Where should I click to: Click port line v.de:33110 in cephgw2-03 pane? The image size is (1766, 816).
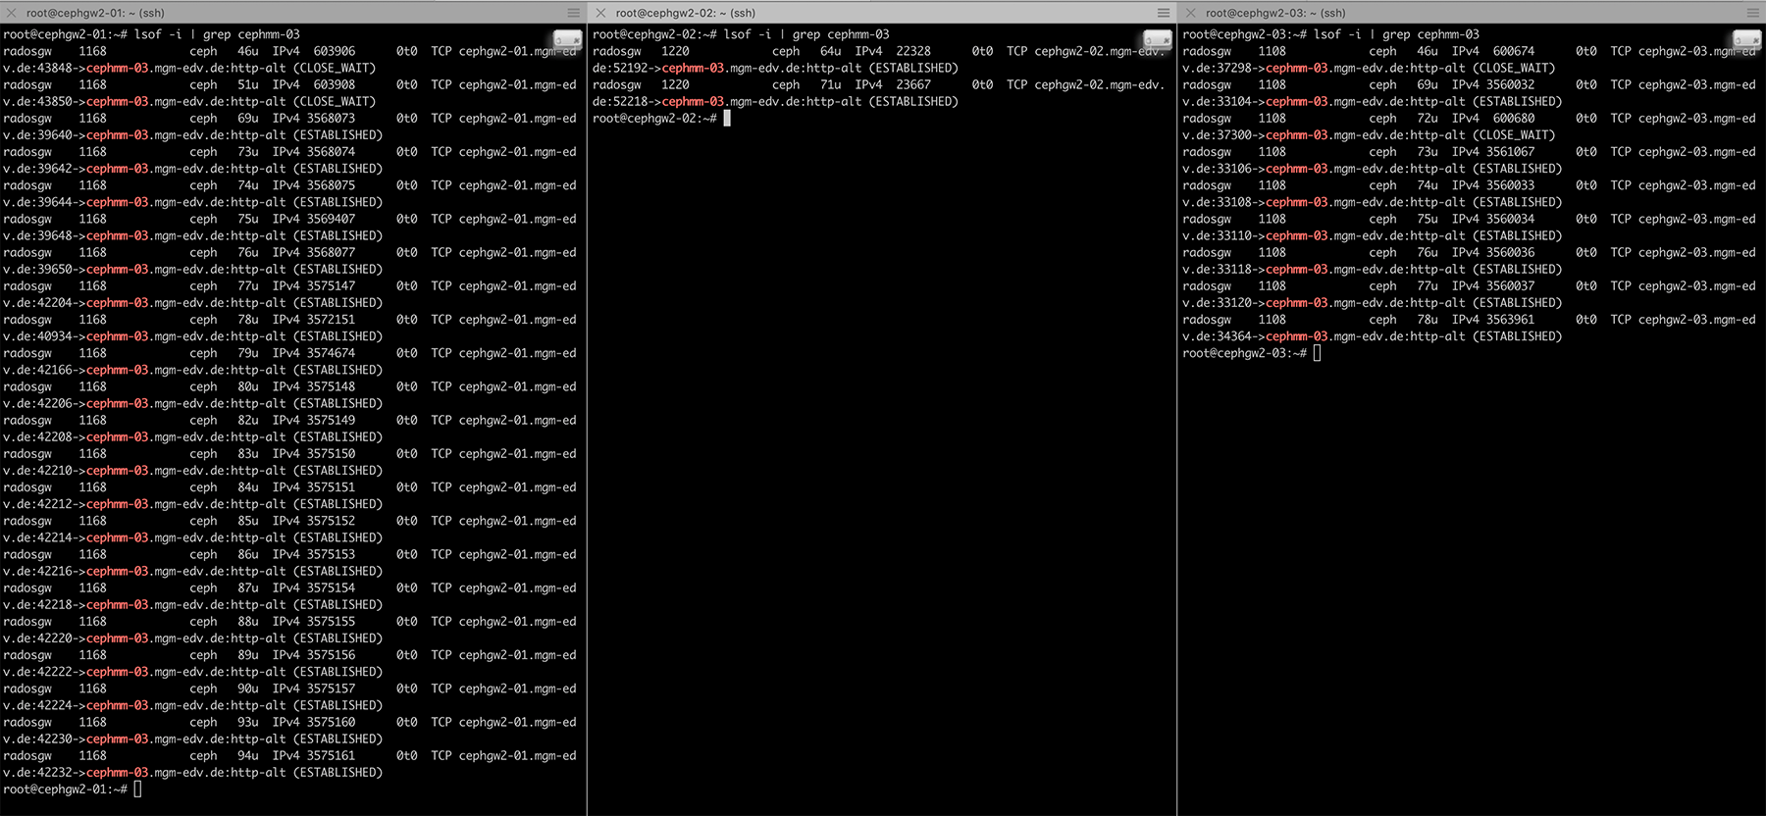coord(1372,235)
